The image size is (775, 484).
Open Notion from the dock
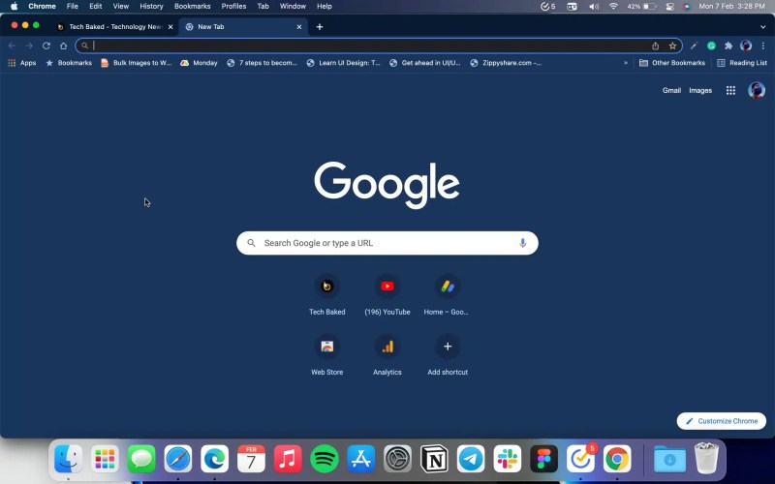[434, 459]
